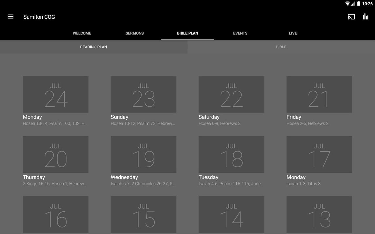
Task: Click the Saturday day label
Action: (x=209, y=117)
